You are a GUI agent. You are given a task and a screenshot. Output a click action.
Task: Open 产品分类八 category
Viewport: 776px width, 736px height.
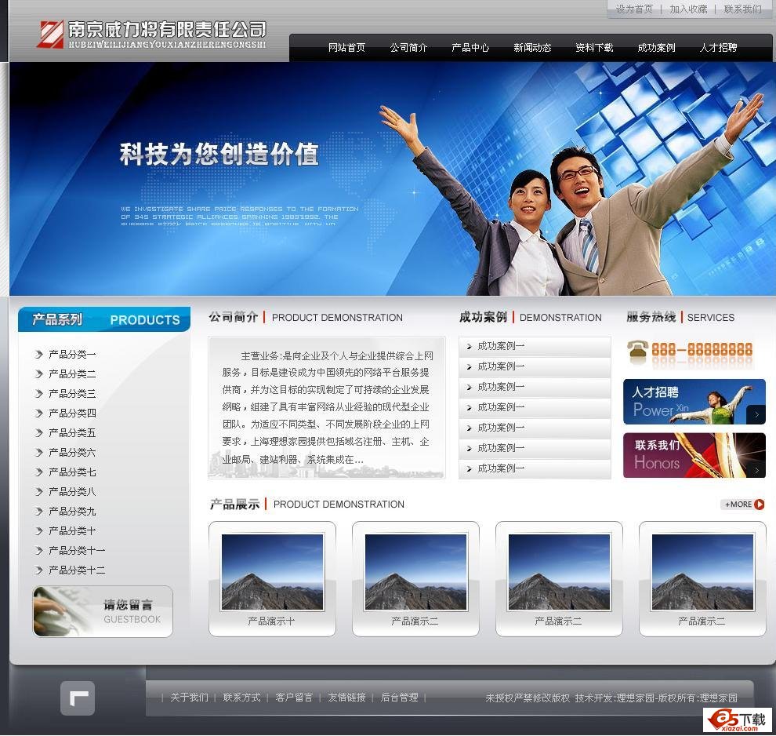coord(72,492)
